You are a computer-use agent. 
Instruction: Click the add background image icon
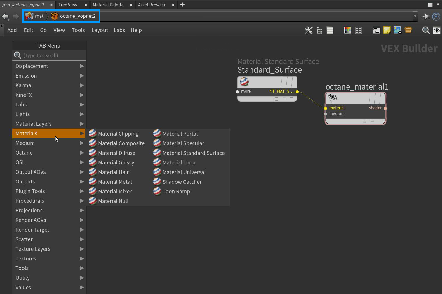click(397, 30)
